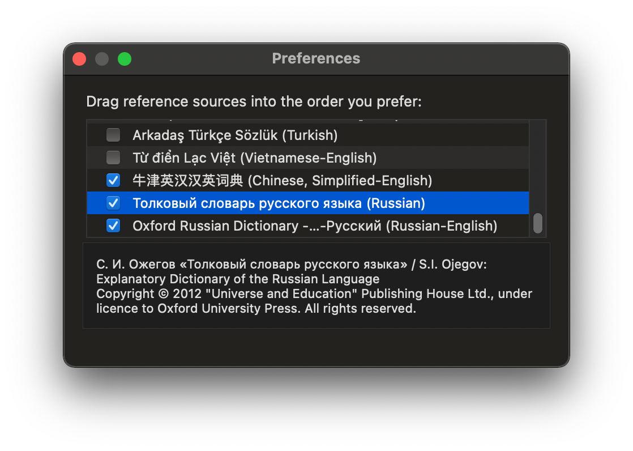This screenshot has width=633, height=451.
Task: Click the 'Drag reference sources' instruction label
Action: [x=254, y=102]
